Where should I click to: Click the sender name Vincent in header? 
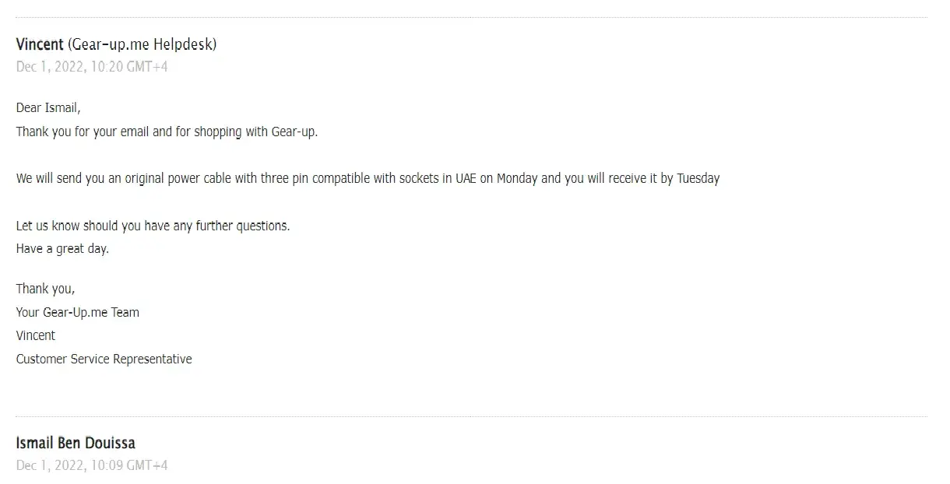click(39, 44)
